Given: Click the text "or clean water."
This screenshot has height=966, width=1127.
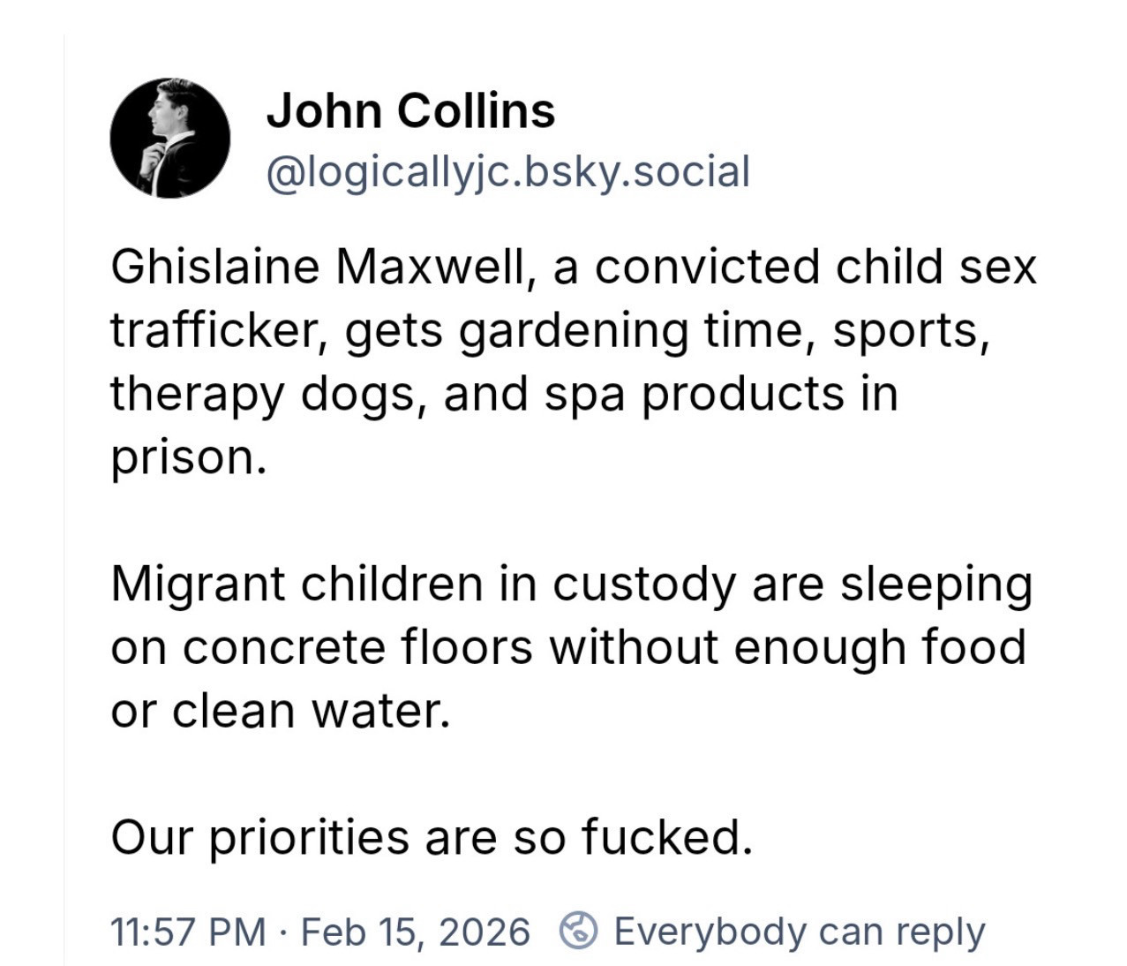Looking at the screenshot, I should [x=281, y=711].
